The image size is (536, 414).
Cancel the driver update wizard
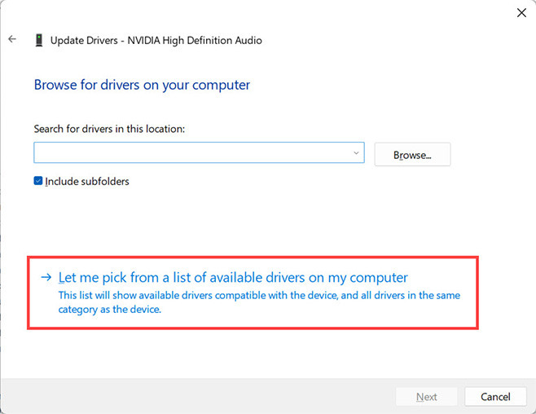(x=495, y=397)
